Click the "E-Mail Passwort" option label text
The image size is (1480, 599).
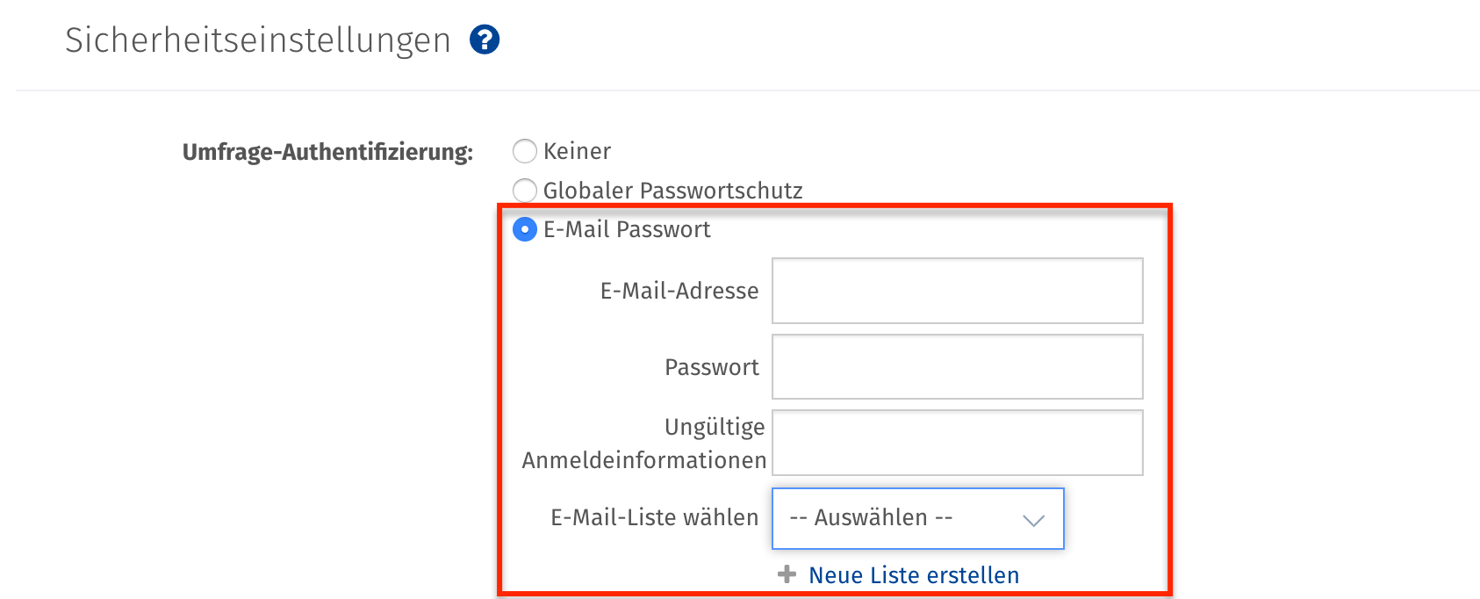(x=627, y=229)
